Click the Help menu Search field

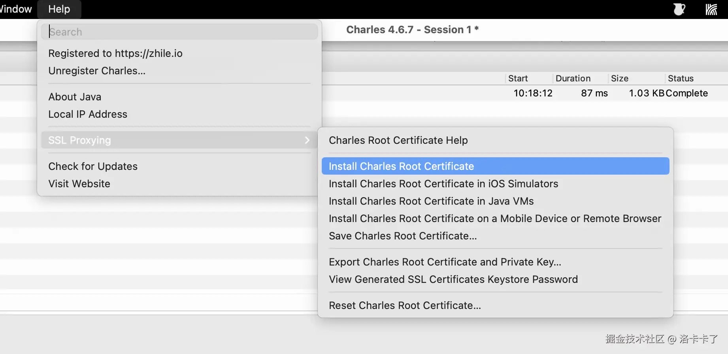pos(179,32)
